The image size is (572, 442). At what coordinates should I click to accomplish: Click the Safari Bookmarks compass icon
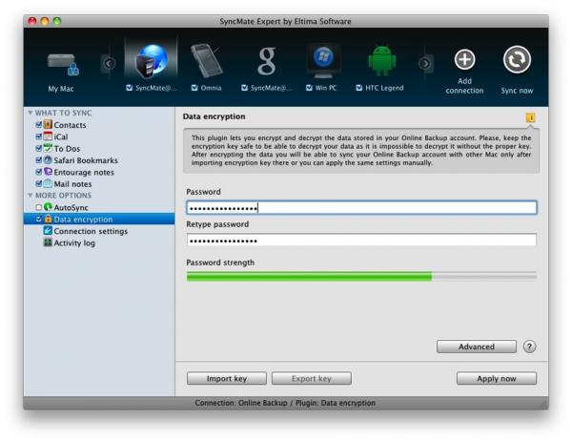48,160
